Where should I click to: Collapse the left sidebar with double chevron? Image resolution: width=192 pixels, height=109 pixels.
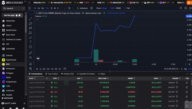(x=25, y=1)
